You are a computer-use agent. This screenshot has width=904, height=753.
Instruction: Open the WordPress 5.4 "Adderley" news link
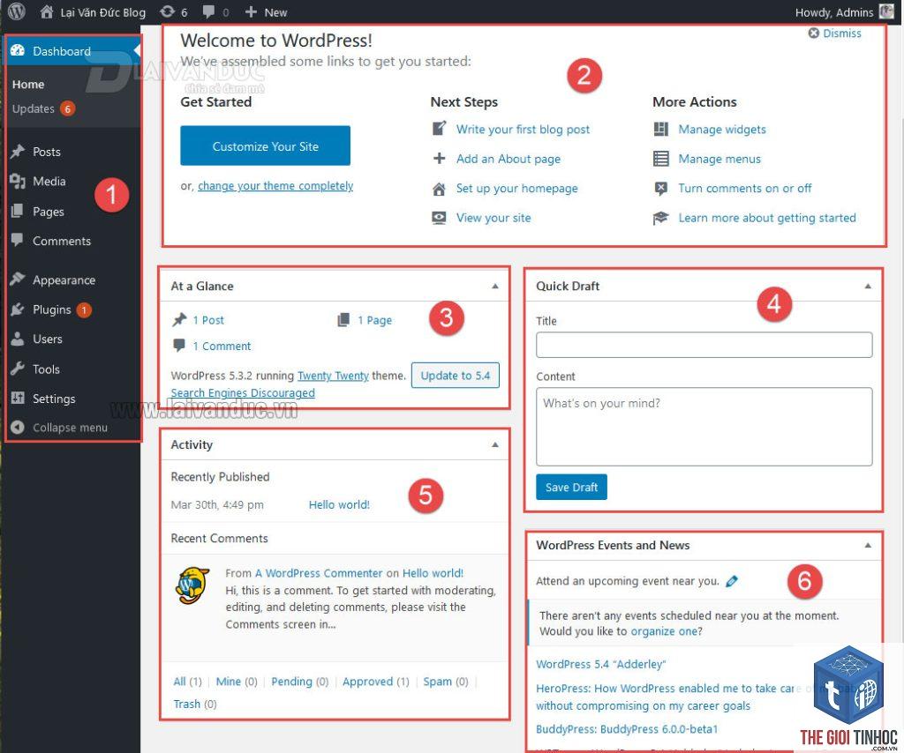[600, 664]
